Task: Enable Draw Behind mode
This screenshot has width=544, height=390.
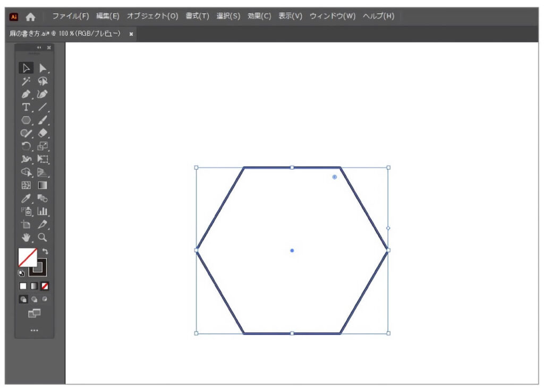Action: pyautogui.click(x=35, y=299)
